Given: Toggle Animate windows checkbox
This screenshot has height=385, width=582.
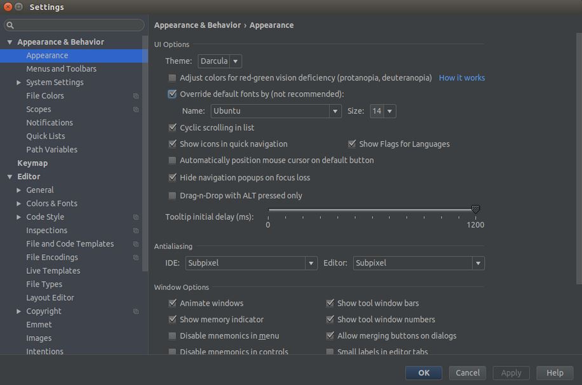Looking at the screenshot, I should (x=172, y=303).
